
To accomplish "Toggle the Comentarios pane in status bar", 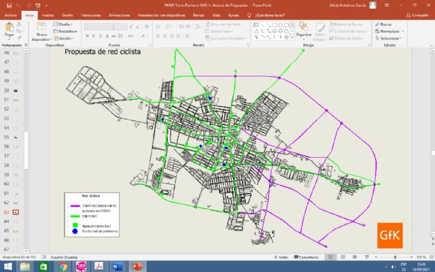I will tap(307, 258).
